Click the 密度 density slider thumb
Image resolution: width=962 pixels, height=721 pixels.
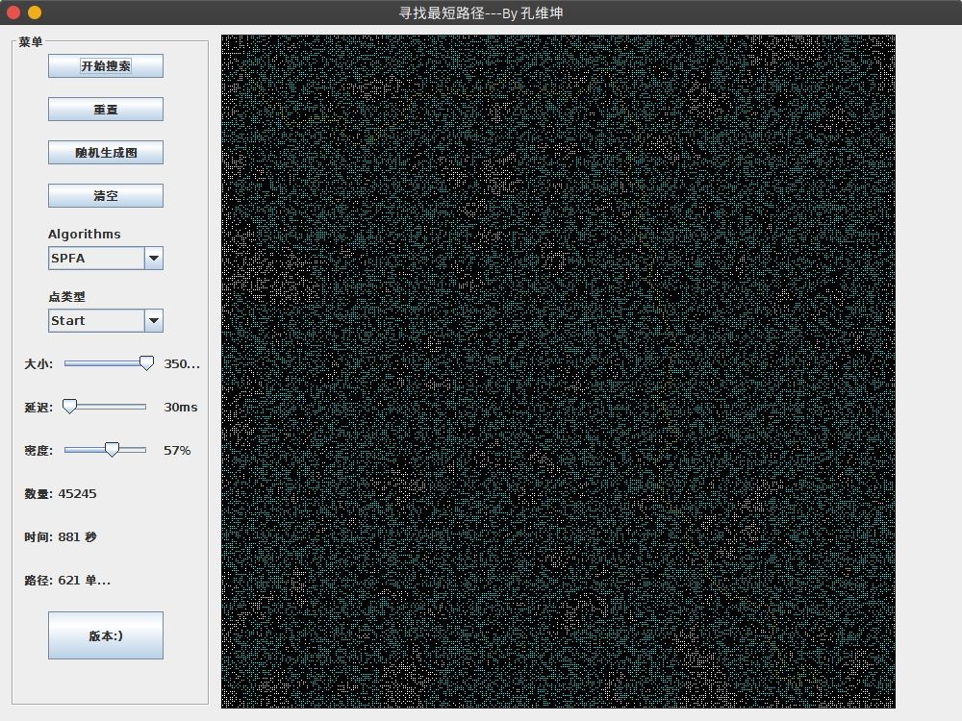click(114, 449)
